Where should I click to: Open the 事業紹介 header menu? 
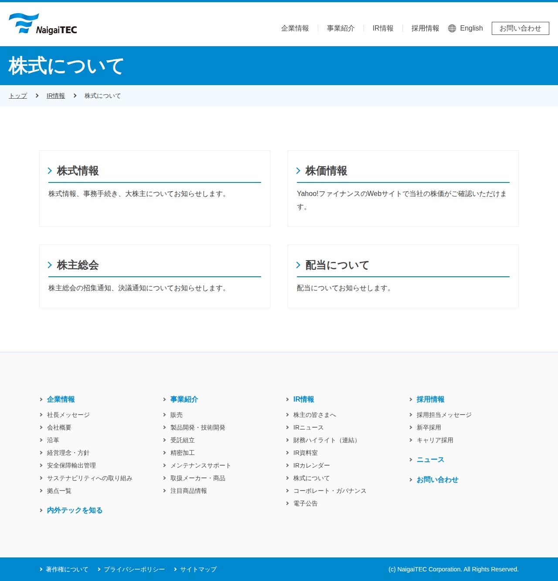341,28
